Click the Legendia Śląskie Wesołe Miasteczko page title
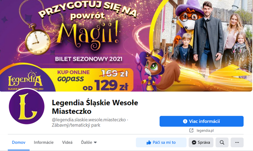253x151 pixels. point(95,107)
